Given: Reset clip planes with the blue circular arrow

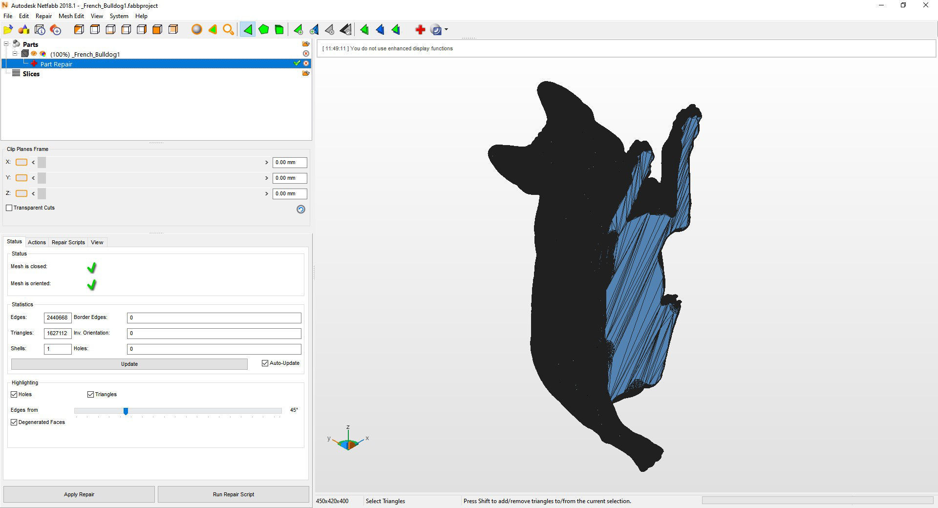Looking at the screenshot, I should click(301, 209).
